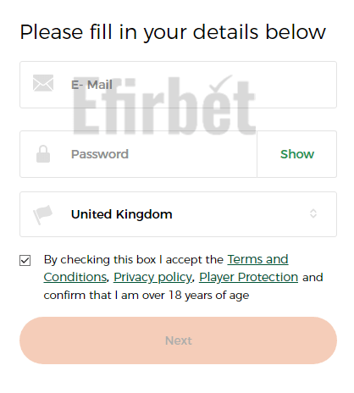
Task: Focus the E-Mail input field
Action: tap(178, 85)
